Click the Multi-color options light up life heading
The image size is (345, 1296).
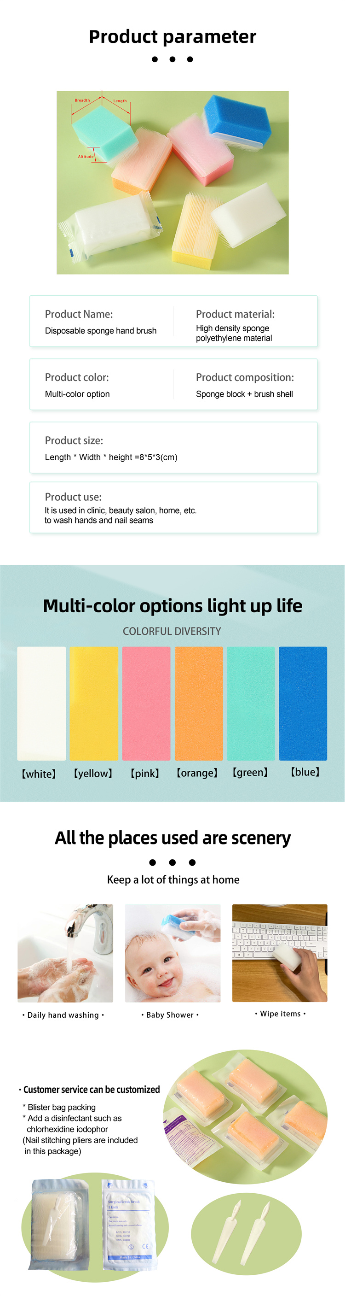click(173, 606)
